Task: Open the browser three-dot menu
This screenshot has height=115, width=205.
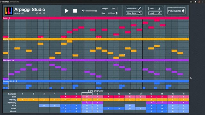Action: 203,2
